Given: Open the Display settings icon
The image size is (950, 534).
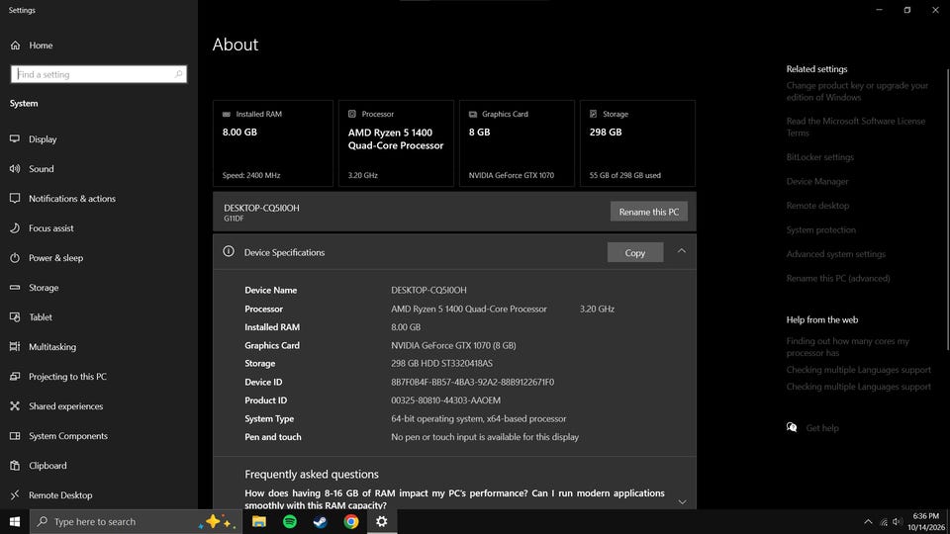Looking at the screenshot, I should click(15, 138).
